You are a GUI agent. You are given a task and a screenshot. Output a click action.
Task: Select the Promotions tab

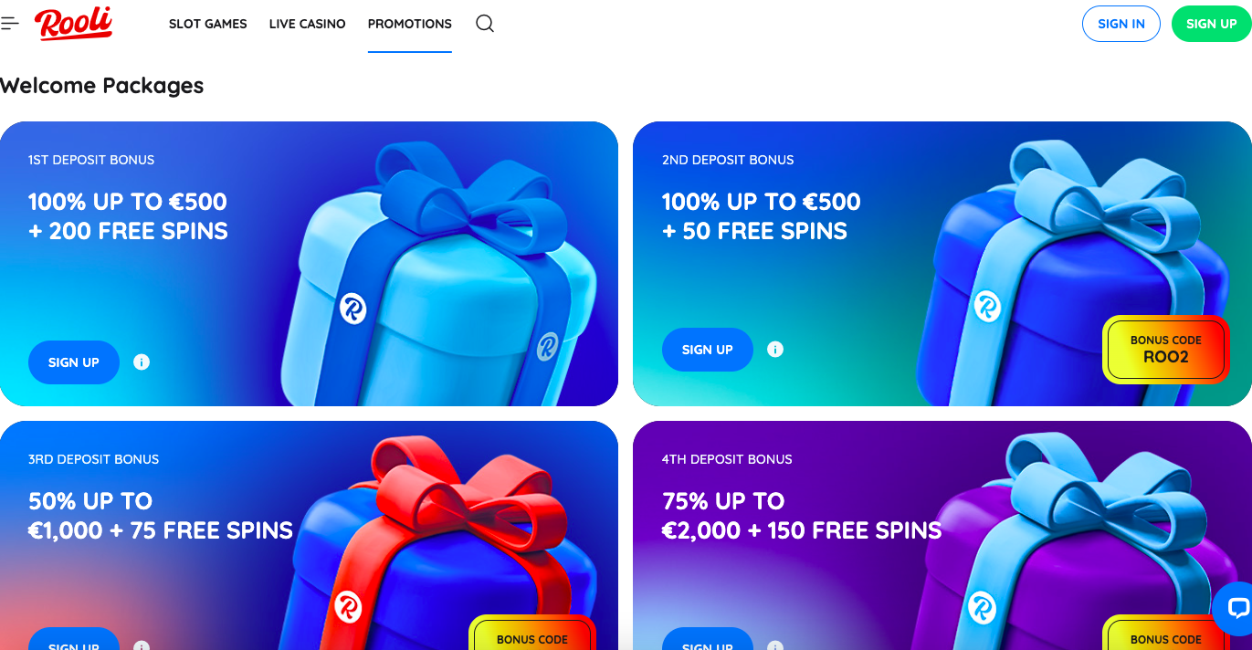point(410,24)
